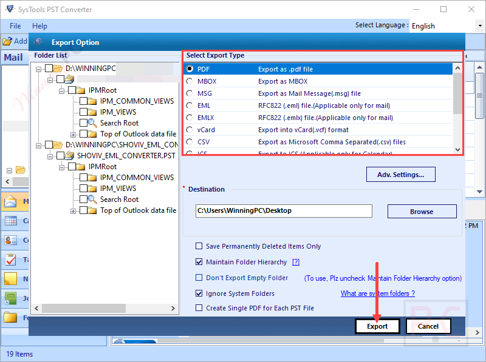486x362 pixels.
Task: Expand first Top of Outlook data file
Action: pyautogui.click(x=73, y=135)
